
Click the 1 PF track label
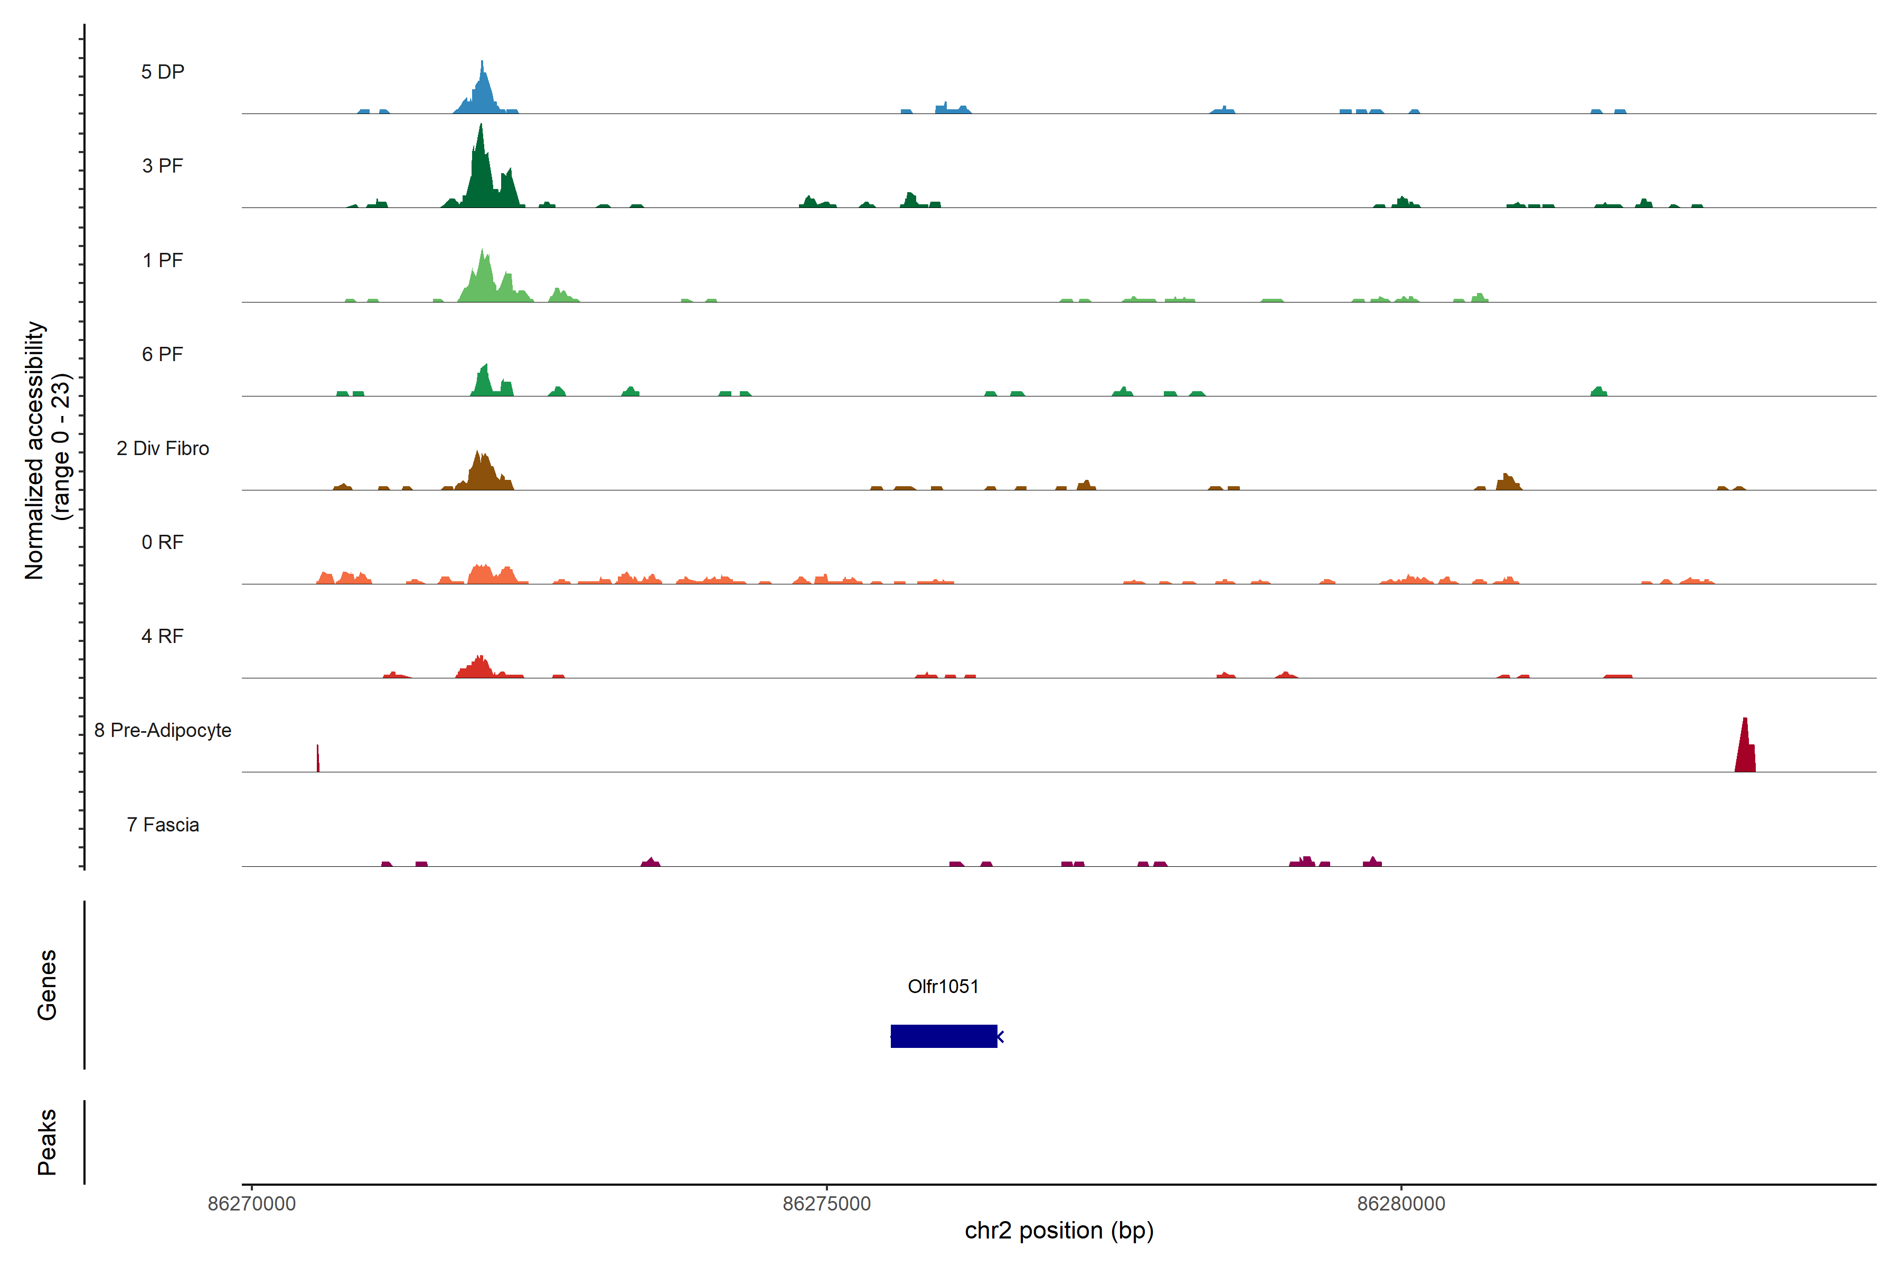coord(163,260)
